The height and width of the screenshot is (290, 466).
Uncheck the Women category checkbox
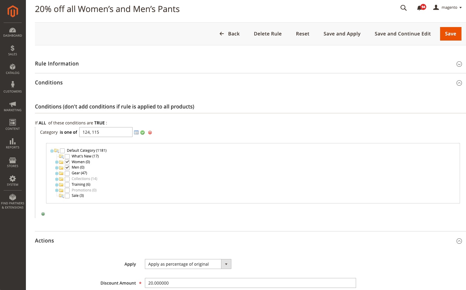67,162
